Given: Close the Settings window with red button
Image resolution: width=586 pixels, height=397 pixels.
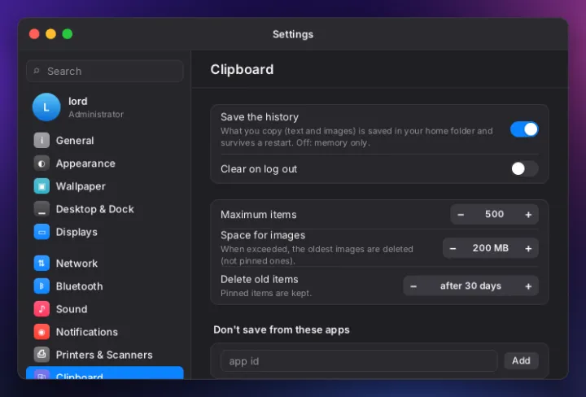Looking at the screenshot, I should coord(34,34).
